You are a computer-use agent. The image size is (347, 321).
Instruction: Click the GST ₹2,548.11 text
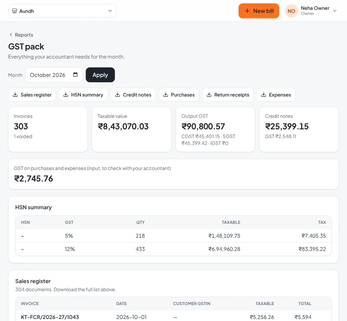(x=281, y=136)
